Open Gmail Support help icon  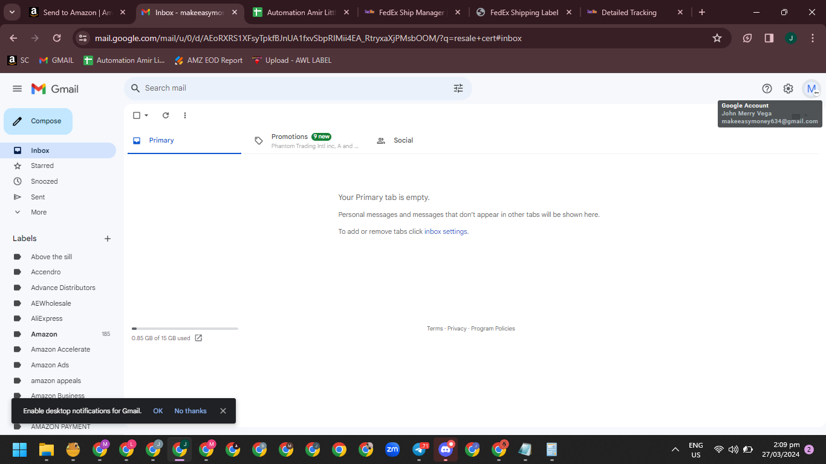[767, 89]
